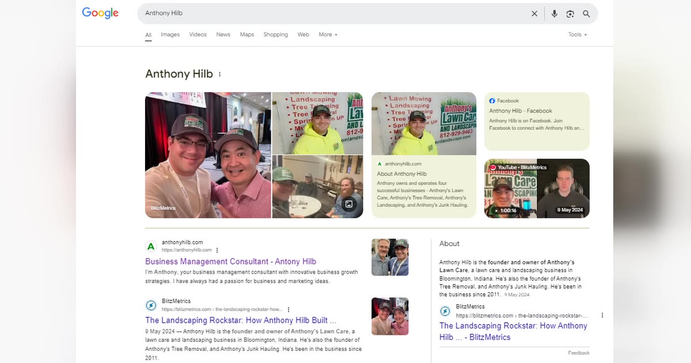Expand the More search categories dropdown

pos(328,35)
